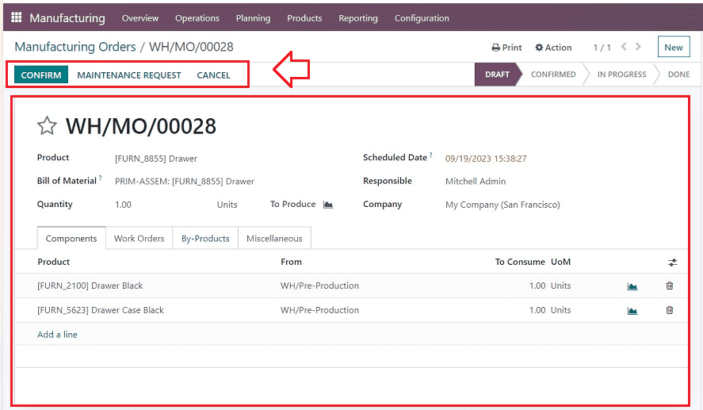Delete the Drawer Case Black component line
The width and height of the screenshot is (703, 410).
pos(670,310)
